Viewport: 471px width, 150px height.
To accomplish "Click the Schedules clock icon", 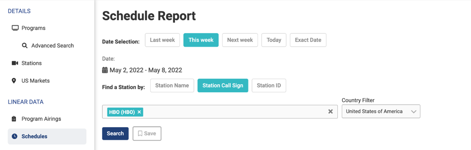I will (14, 136).
